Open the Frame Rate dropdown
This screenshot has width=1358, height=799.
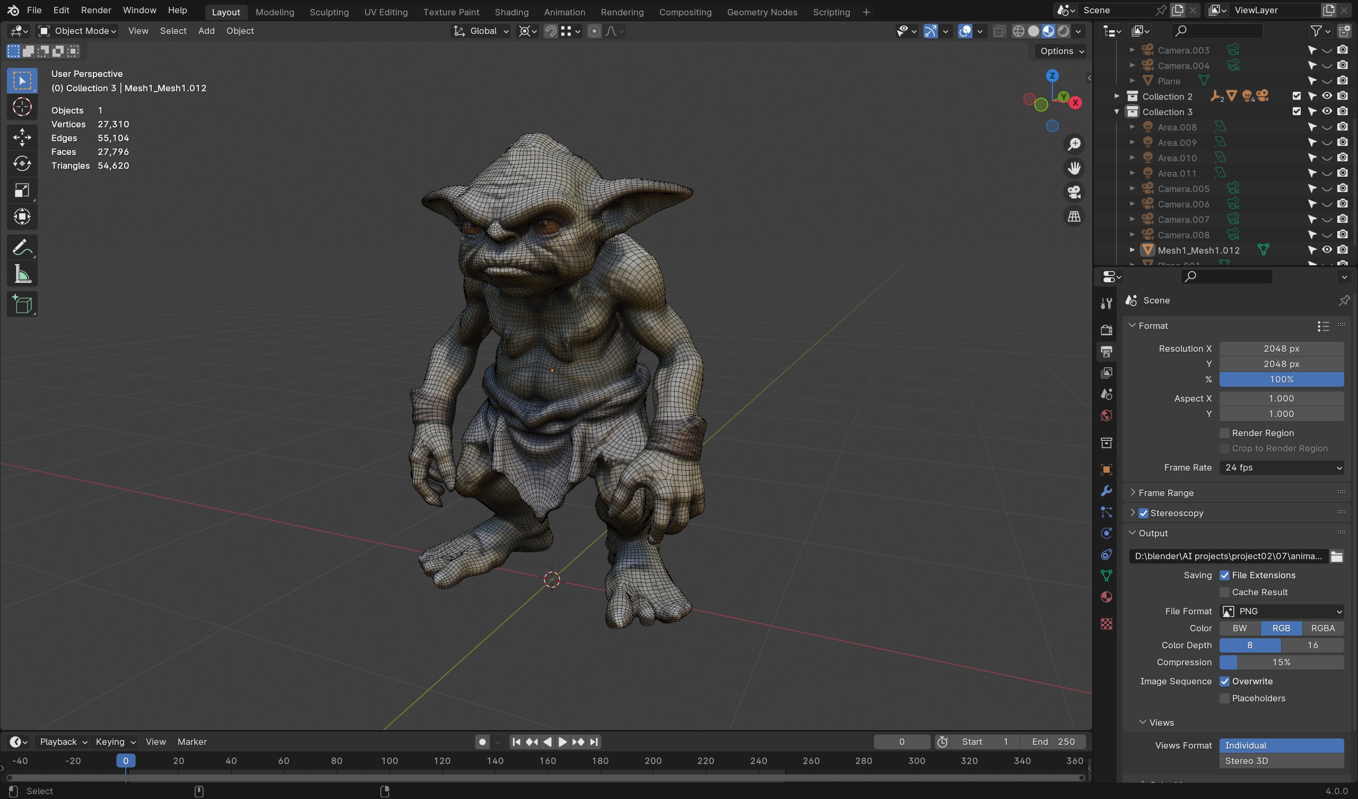click(x=1282, y=468)
